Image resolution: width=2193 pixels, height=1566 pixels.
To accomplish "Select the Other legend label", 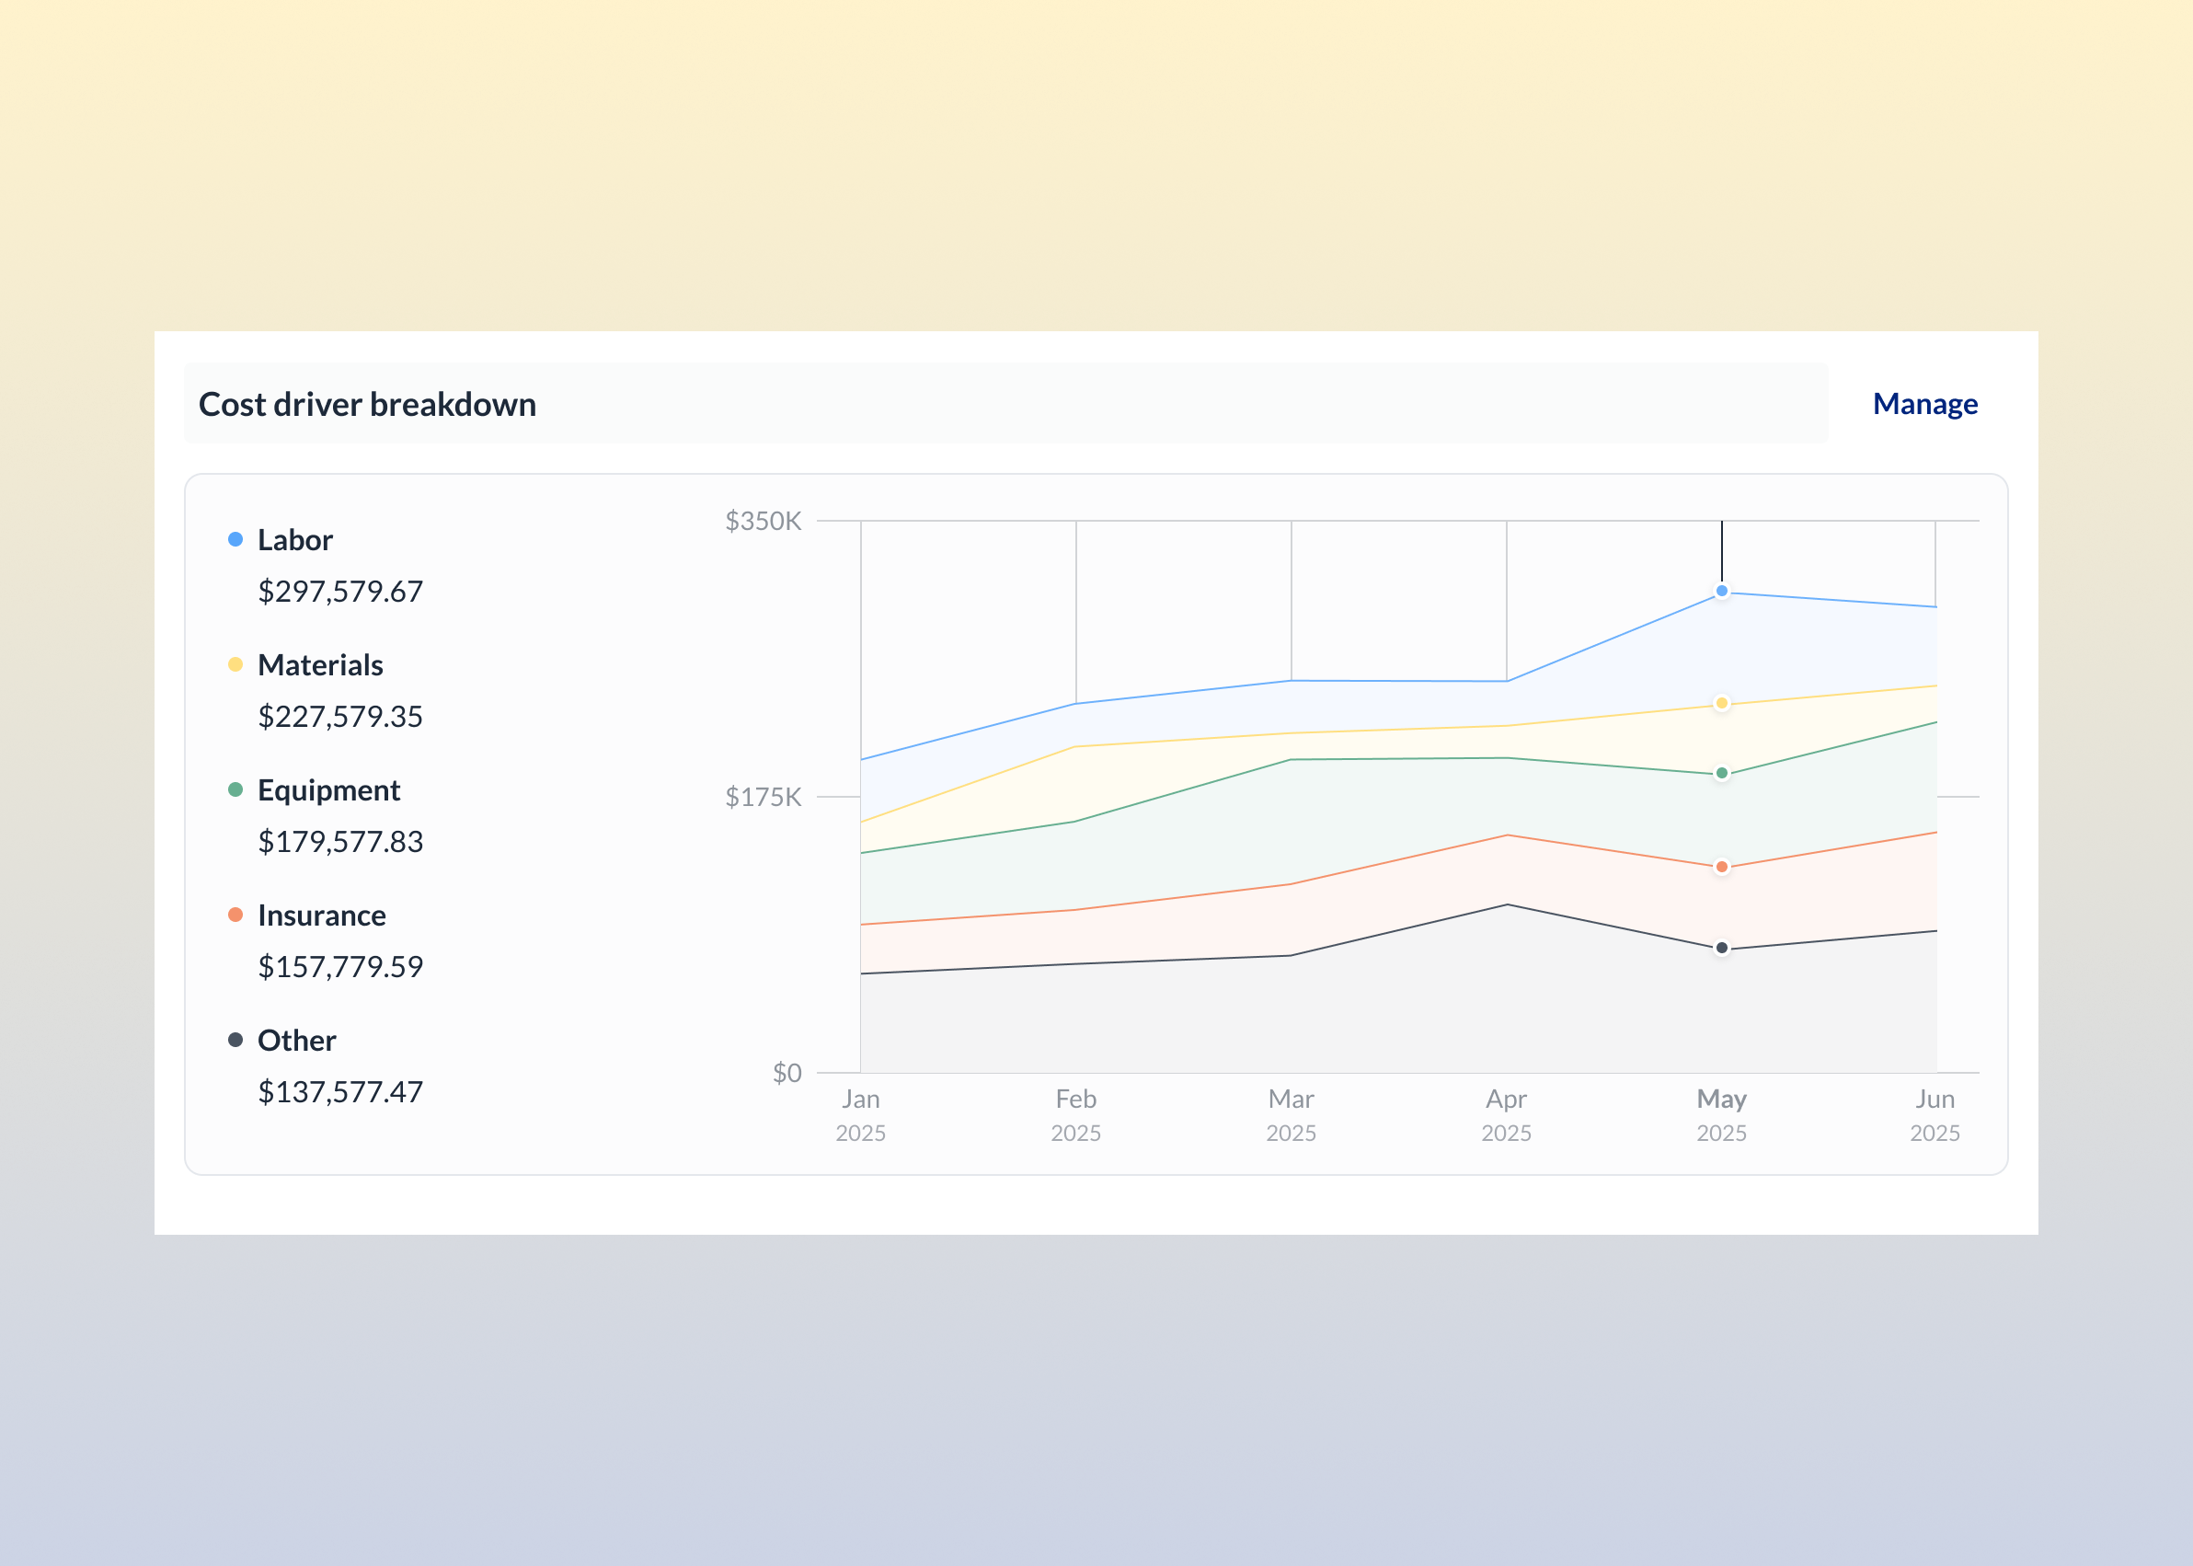I will [x=297, y=1041].
